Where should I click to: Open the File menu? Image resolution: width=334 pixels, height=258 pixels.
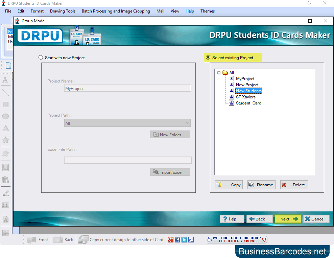click(x=8, y=11)
